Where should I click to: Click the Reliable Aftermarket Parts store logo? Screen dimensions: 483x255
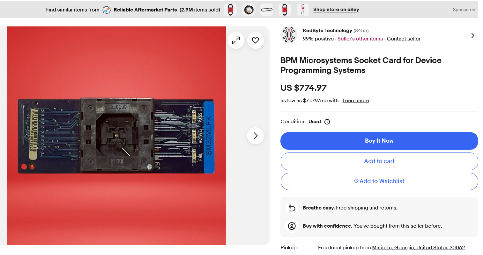click(x=107, y=10)
